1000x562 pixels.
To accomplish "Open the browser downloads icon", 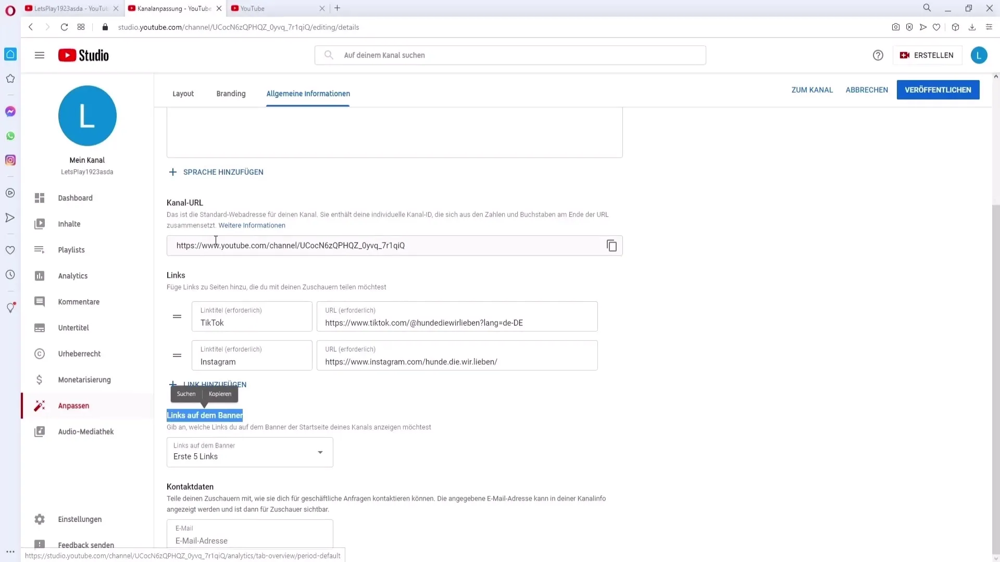I will click(972, 27).
